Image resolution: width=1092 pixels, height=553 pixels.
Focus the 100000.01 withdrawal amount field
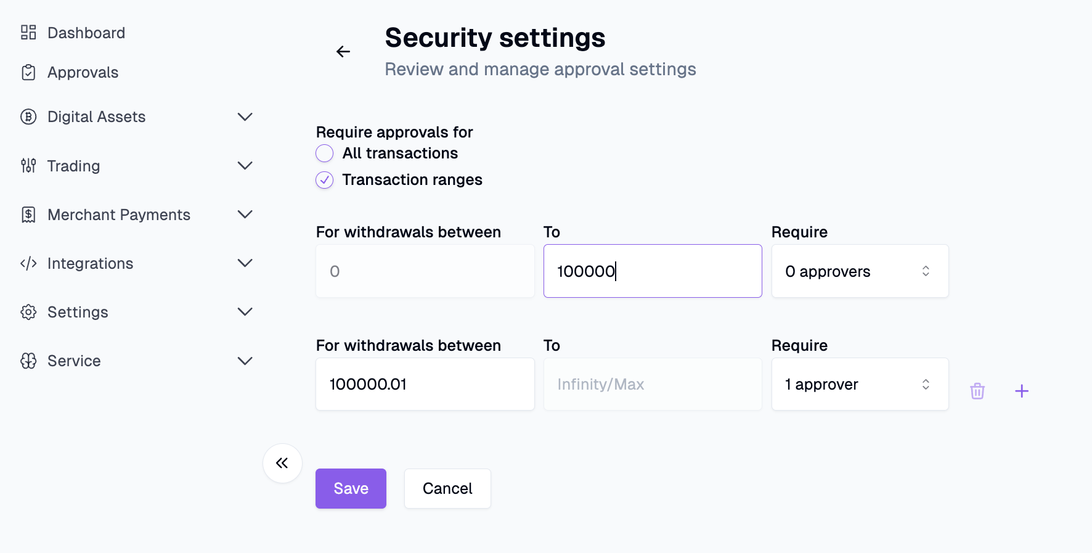425,384
